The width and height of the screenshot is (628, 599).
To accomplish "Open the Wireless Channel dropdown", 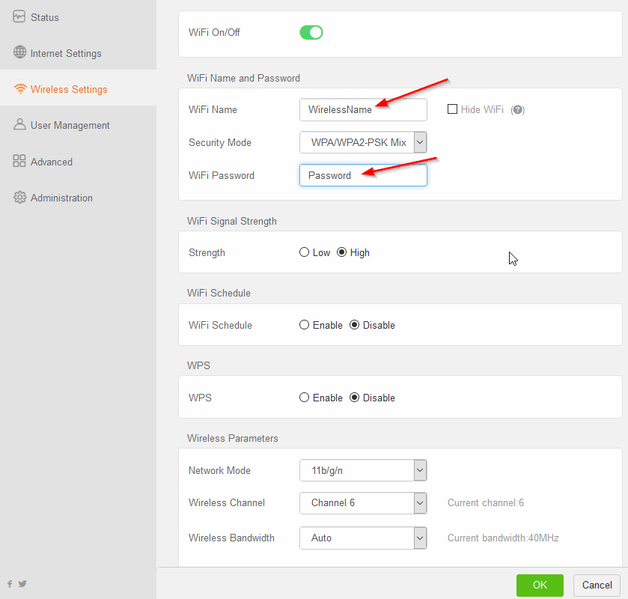I will pos(363,502).
